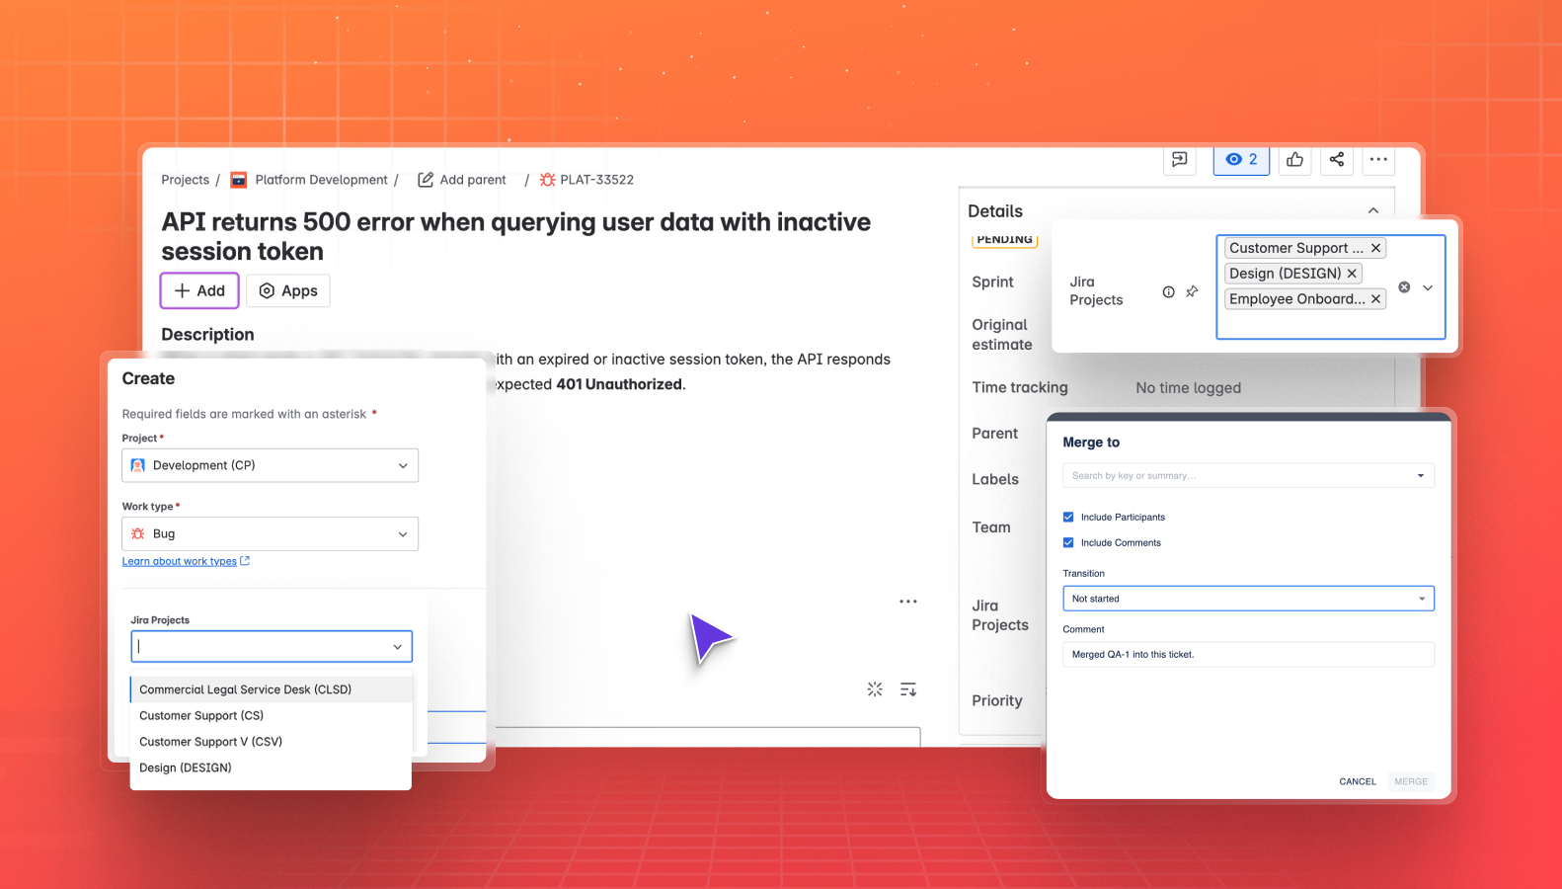Uncheck Include Comments
Screen dimensions: 1562x889
click(1068, 542)
